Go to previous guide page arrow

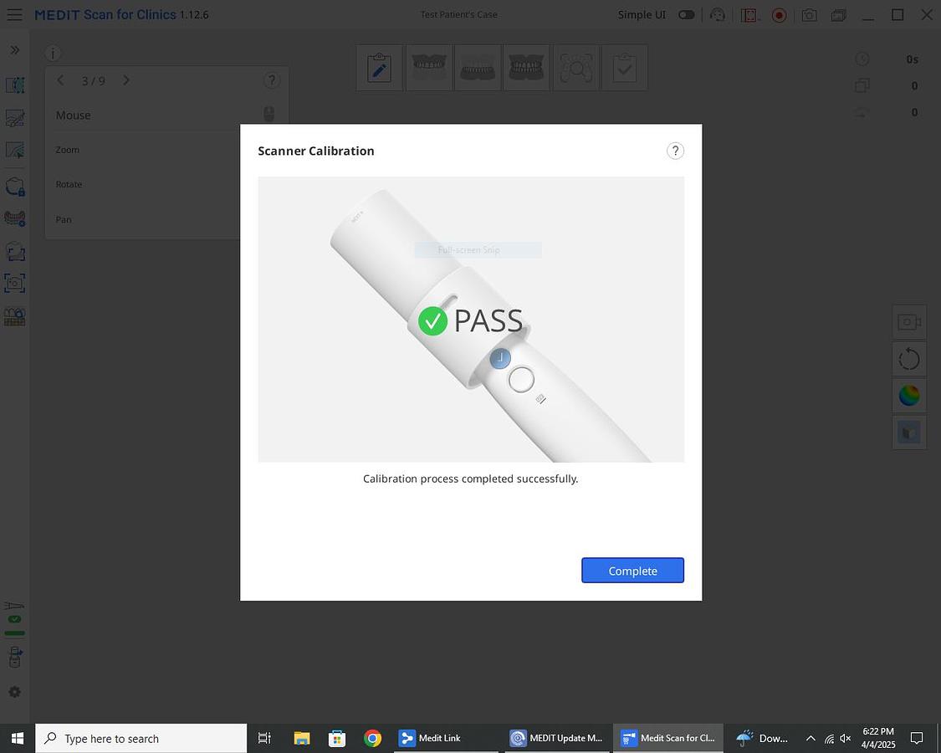pos(60,80)
